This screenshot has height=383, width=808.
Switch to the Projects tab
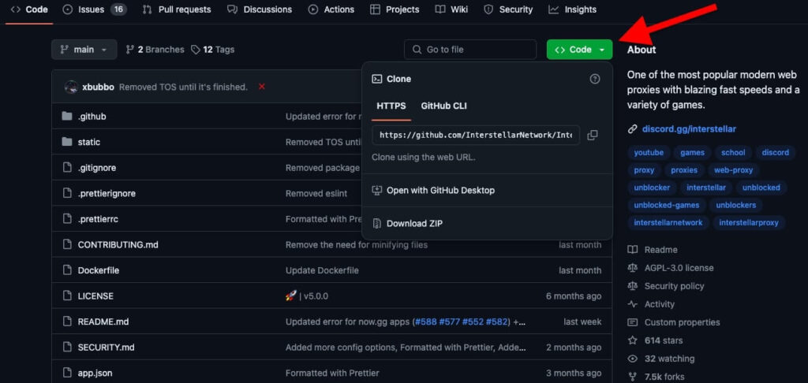point(395,9)
